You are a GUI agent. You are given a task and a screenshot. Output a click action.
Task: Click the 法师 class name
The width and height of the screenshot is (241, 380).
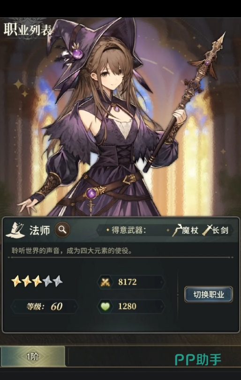coord(40,230)
